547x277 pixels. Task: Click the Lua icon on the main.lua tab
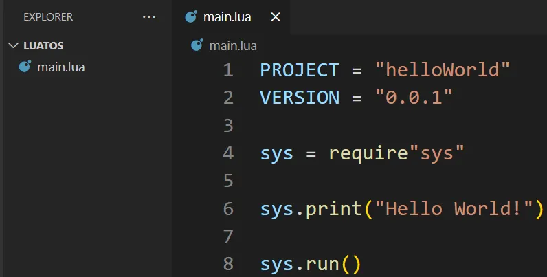click(192, 17)
